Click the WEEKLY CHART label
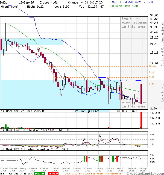Screen dimensions: 164x175 (127, 111)
